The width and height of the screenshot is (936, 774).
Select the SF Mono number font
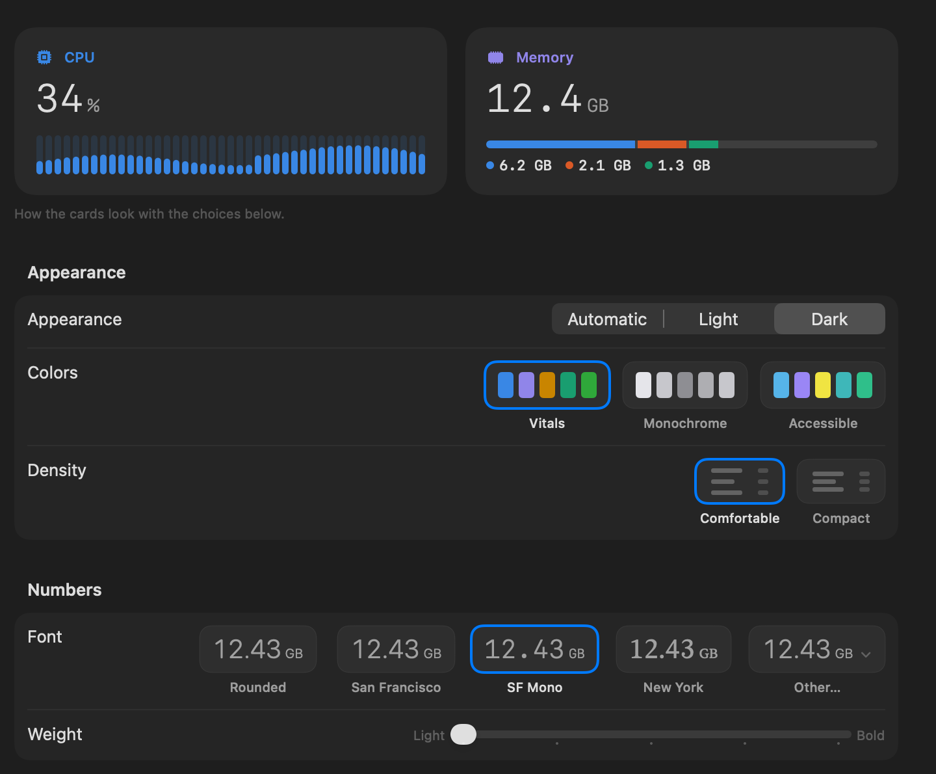click(534, 649)
